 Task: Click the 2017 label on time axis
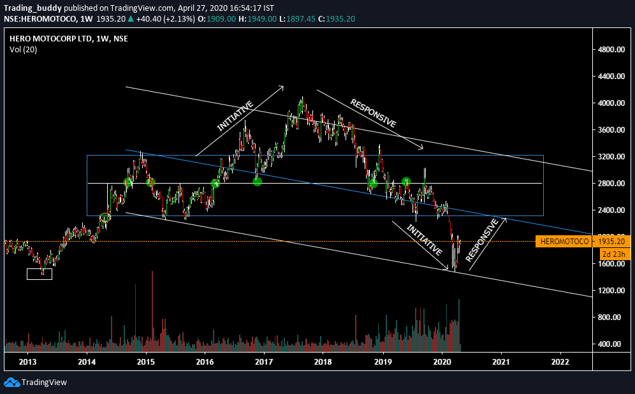(x=264, y=361)
